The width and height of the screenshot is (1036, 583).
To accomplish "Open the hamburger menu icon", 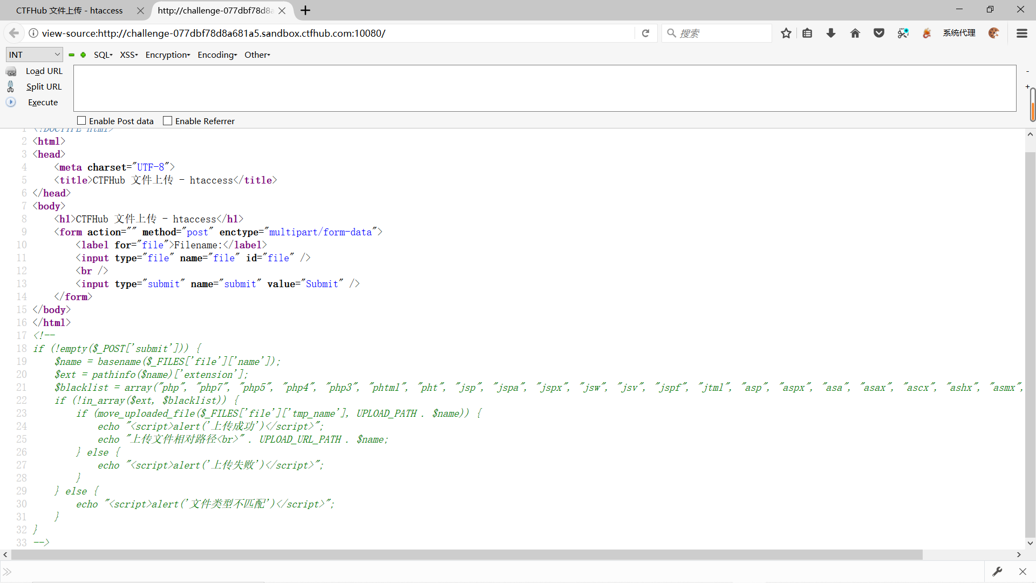I will point(1021,33).
